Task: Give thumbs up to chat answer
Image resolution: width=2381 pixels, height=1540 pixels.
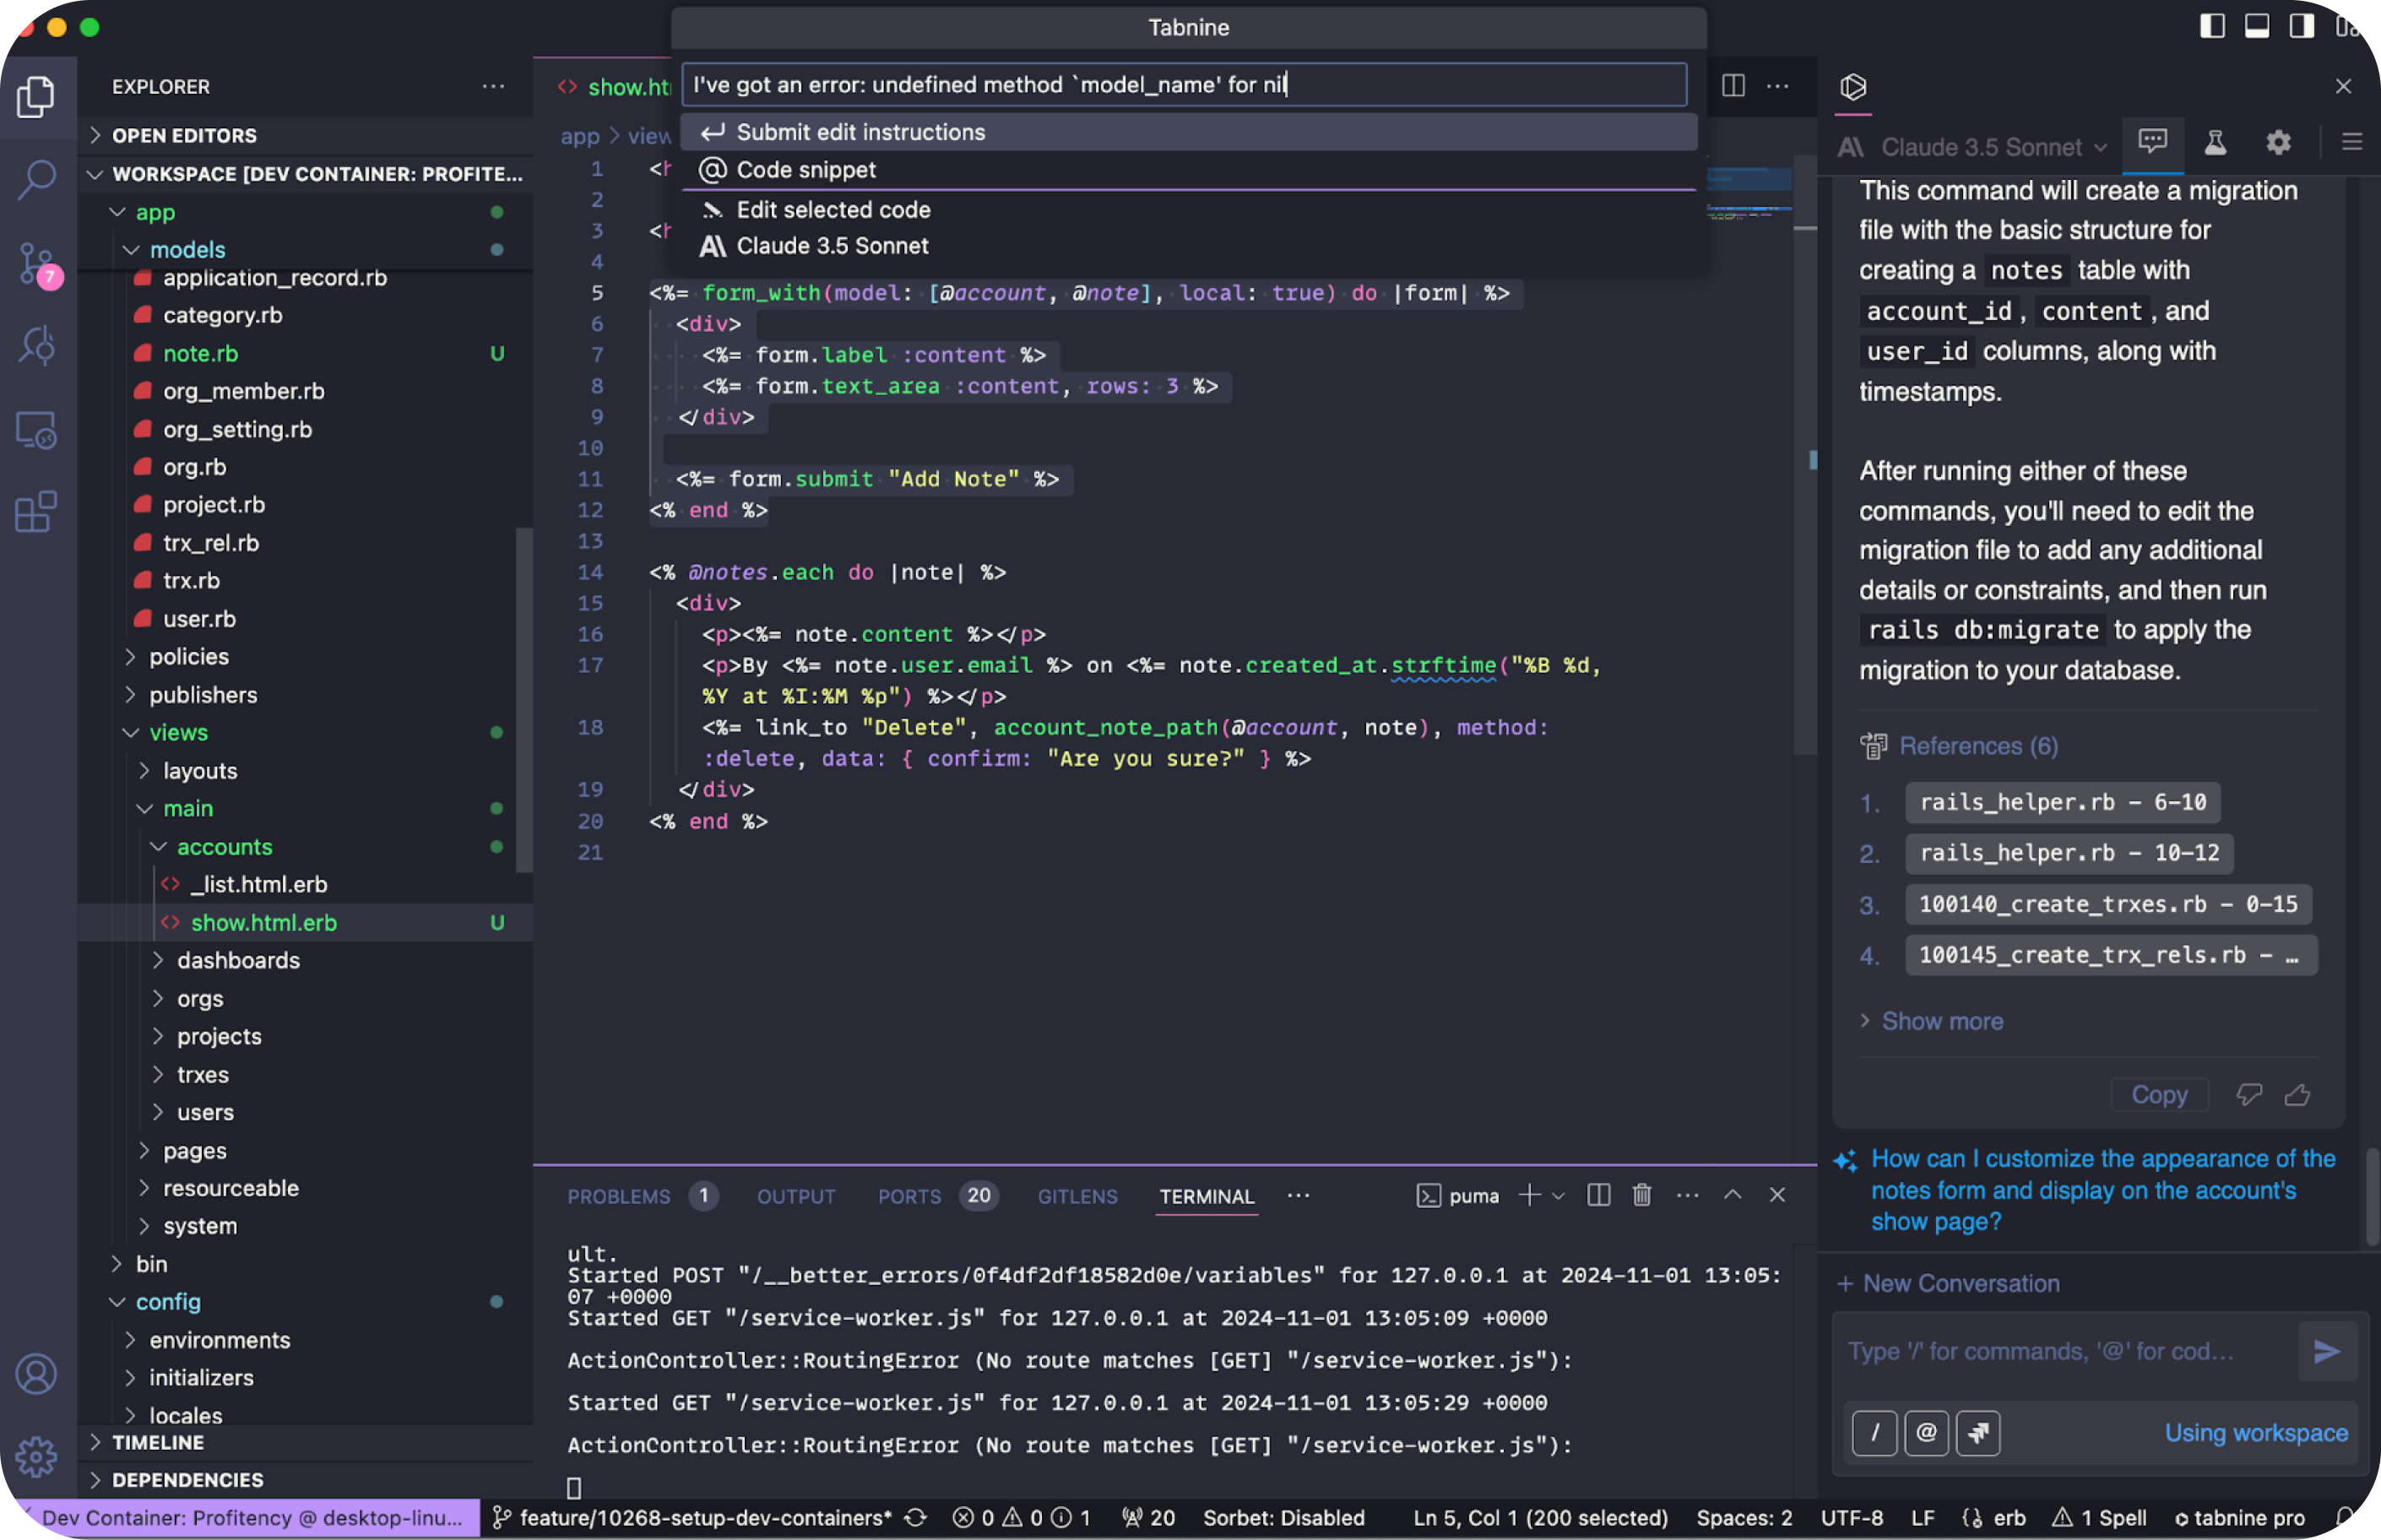Action: pos(2297,1095)
